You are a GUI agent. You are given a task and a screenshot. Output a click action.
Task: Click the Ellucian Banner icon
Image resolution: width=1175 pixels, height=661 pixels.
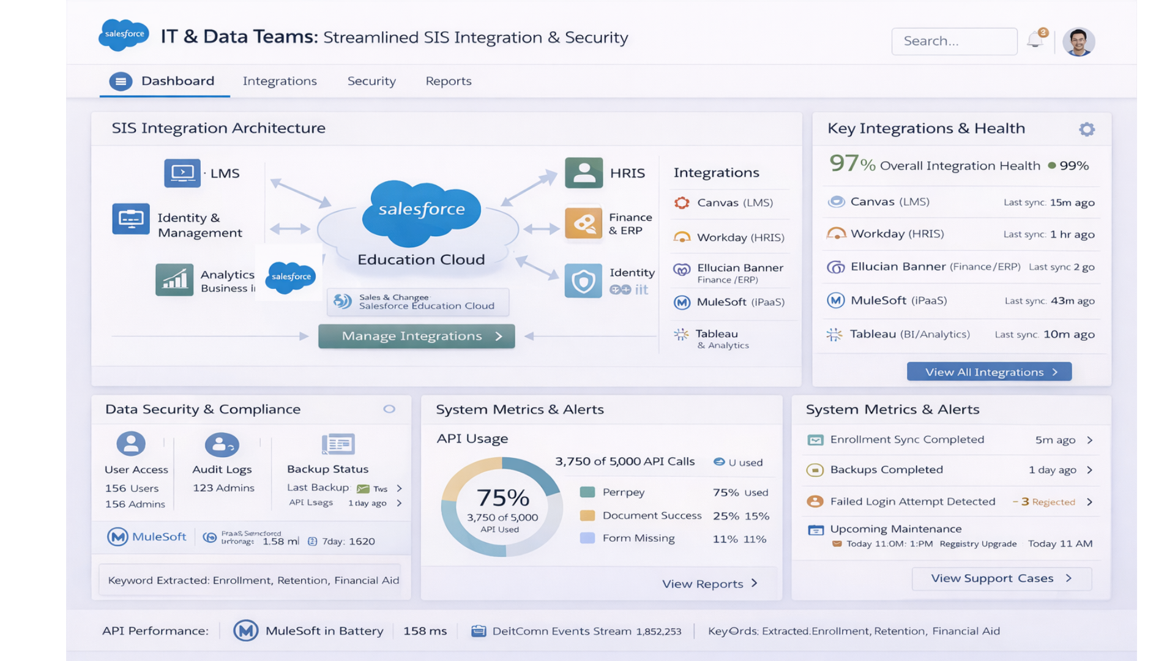point(836,266)
